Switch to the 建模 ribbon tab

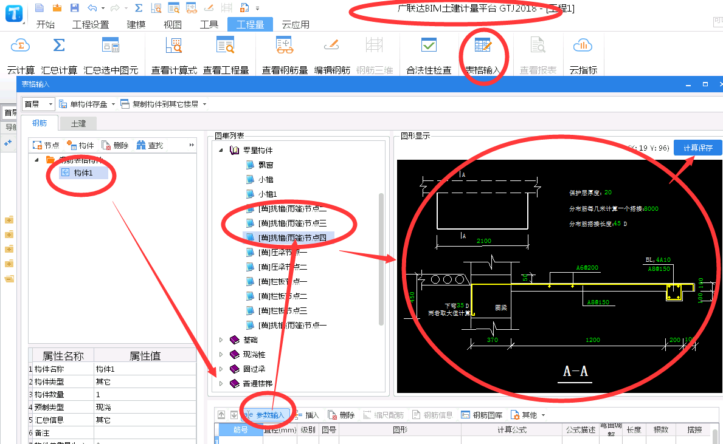click(x=136, y=25)
